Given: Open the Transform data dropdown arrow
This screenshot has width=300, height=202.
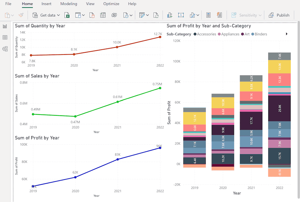Looking at the screenshot, I should tap(147, 15).
